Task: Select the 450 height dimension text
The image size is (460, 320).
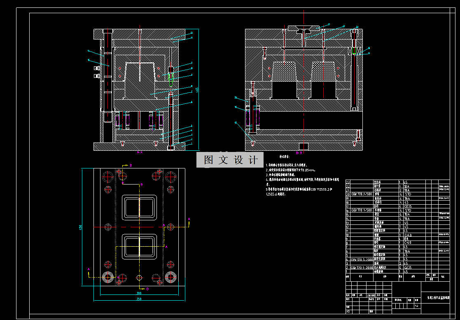Action: pos(80,227)
